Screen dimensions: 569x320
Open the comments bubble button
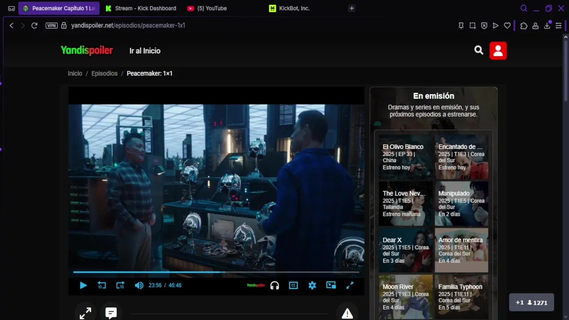pyautogui.click(x=111, y=313)
